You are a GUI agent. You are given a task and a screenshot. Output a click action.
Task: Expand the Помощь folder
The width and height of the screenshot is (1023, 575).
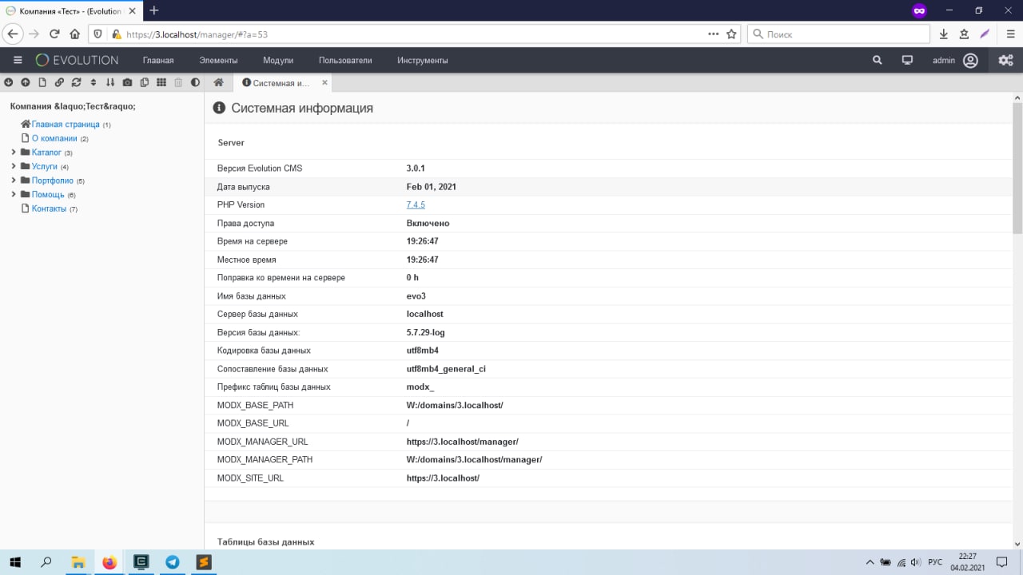pyautogui.click(x=14, y=194)
